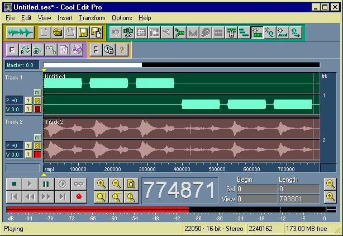This screenshot has width=343, height=236.
Task: Click the R/L pan envelopes icon
Action: [x=25, y=50]
